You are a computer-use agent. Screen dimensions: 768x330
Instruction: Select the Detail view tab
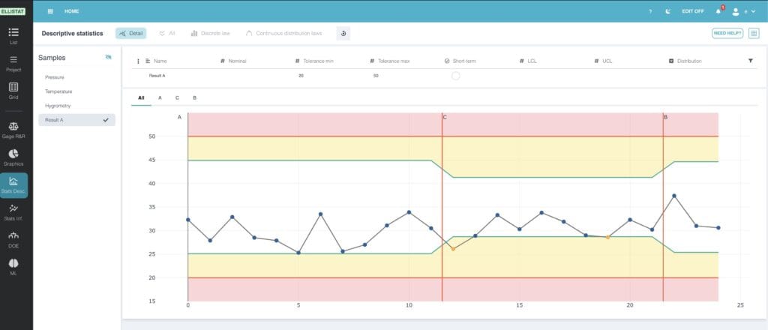click(x=130, y=33)
